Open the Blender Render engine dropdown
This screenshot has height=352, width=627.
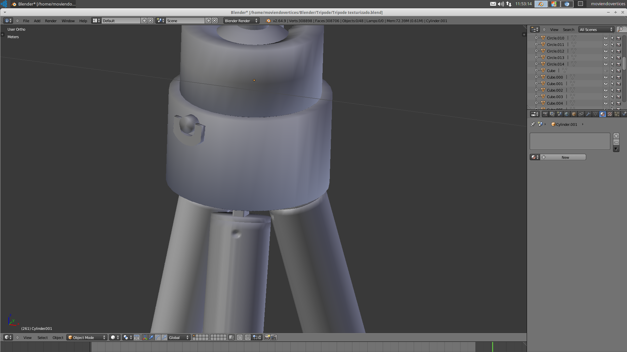[241, 21]
